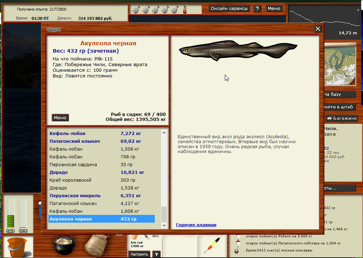Screen dimensions: 363x258
Task: Click the fish list scrollbar thumb
Action: [164, 214]
